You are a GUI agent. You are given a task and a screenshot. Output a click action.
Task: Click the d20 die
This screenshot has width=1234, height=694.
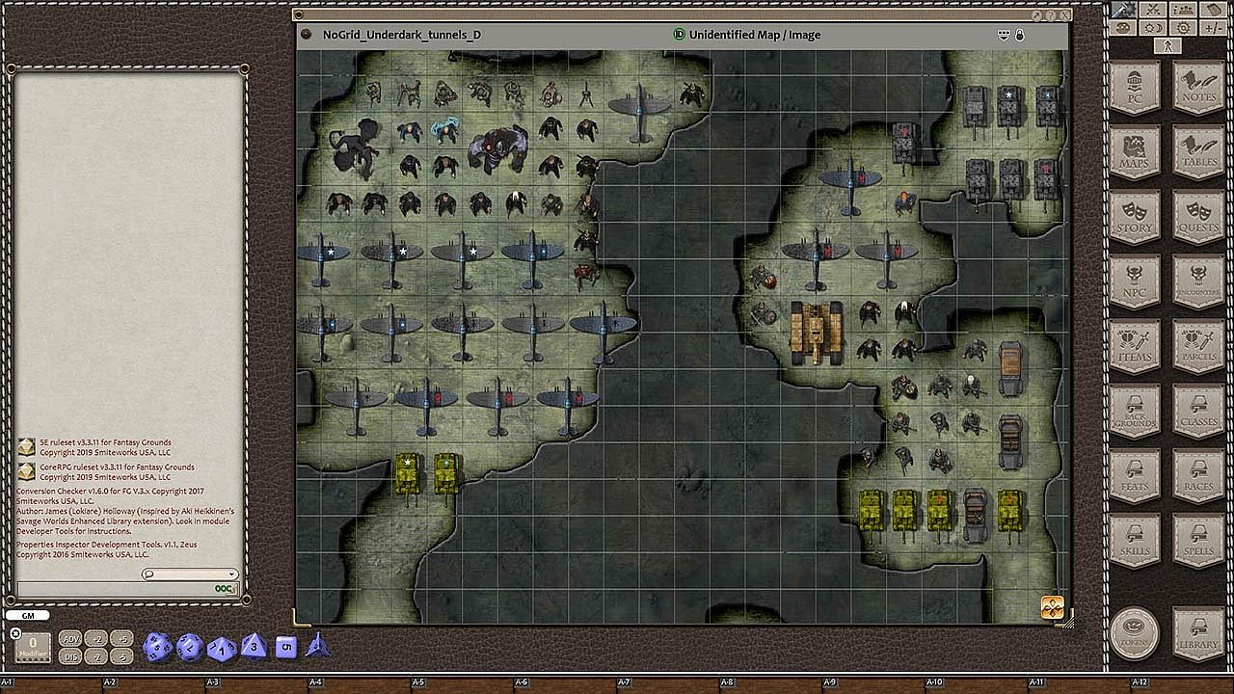coord(157,647)
